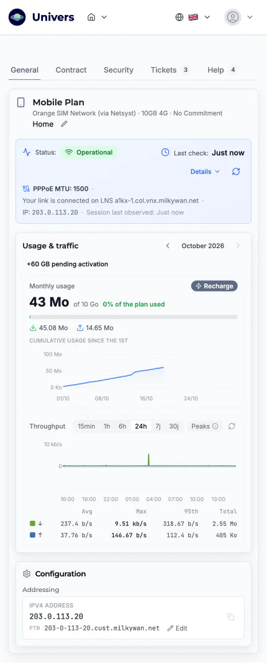Click the Operational status badge
Screen dimensions: 267x663
[x=89, y=152]
